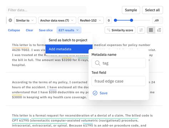Viewport: 169px width, 128px height.
Task: Remove the Similar to filter row
Action: pos(10,20)
